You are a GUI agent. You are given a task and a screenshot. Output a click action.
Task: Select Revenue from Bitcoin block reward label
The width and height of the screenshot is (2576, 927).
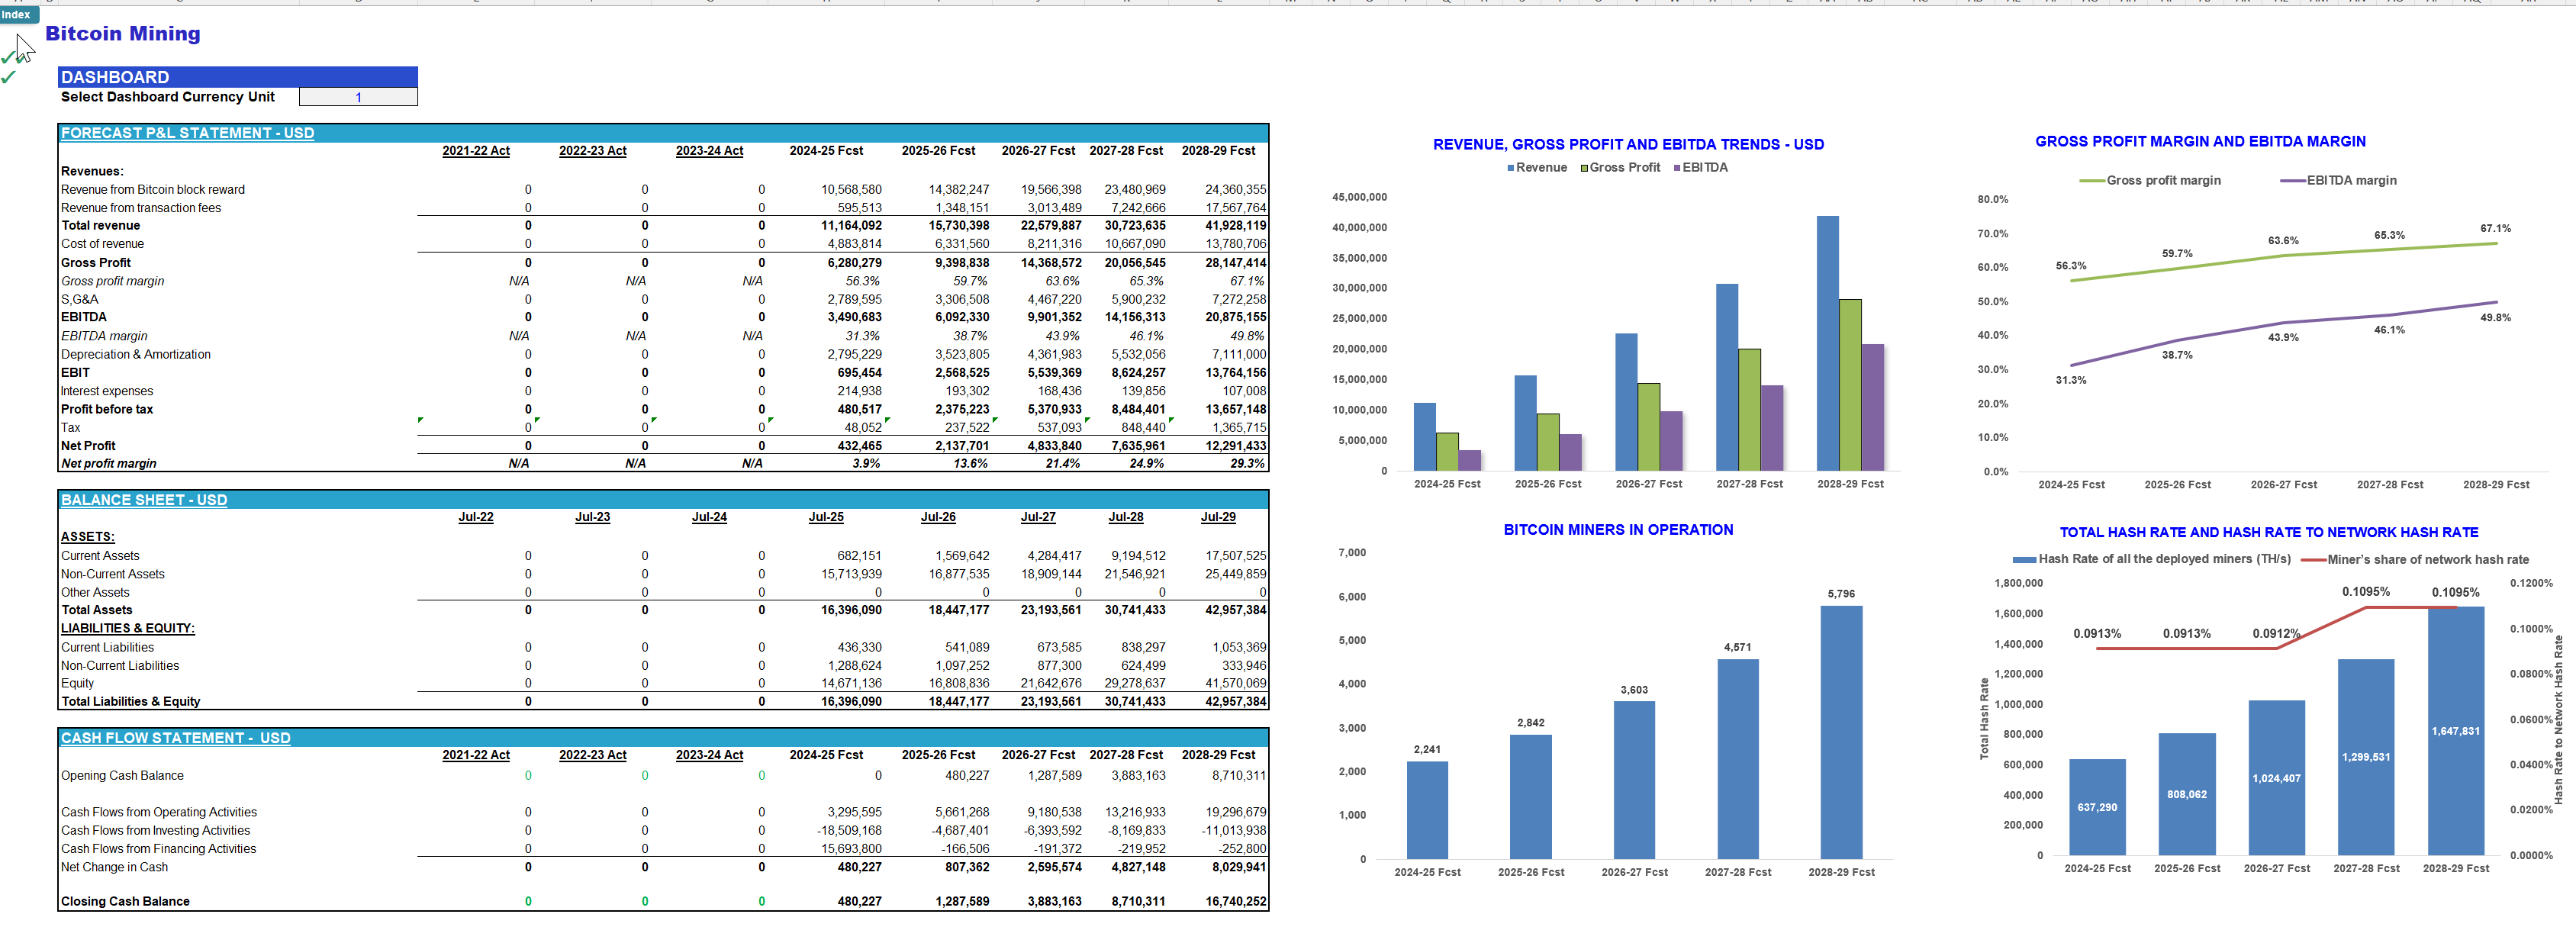[x=153, y=190]
